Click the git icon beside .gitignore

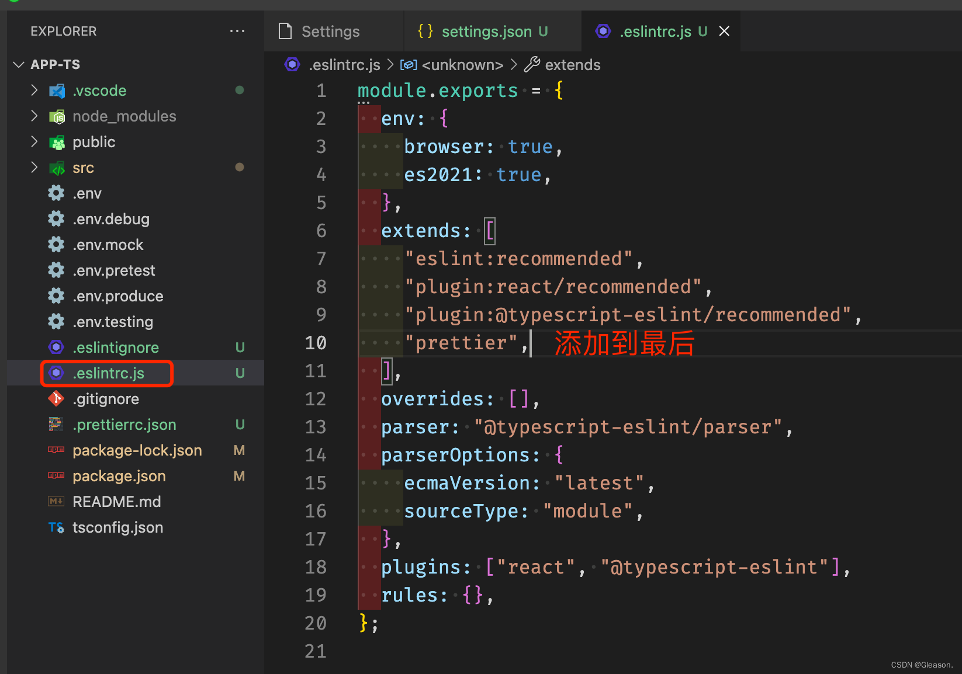(56, 399)
